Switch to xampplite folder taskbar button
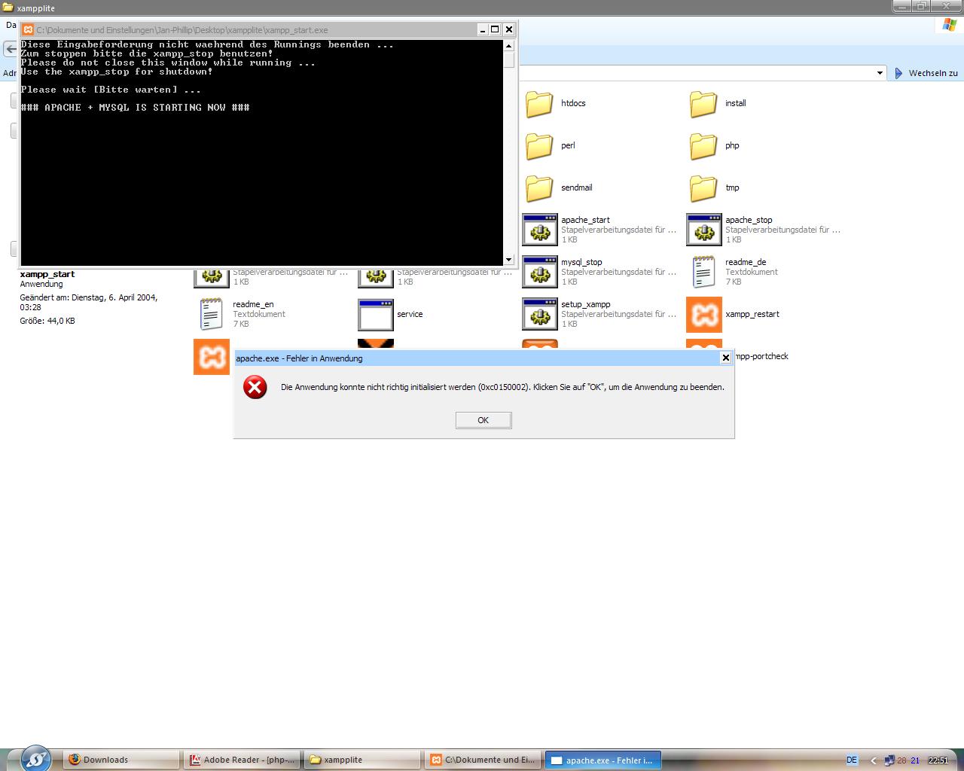 click(362, 760)
